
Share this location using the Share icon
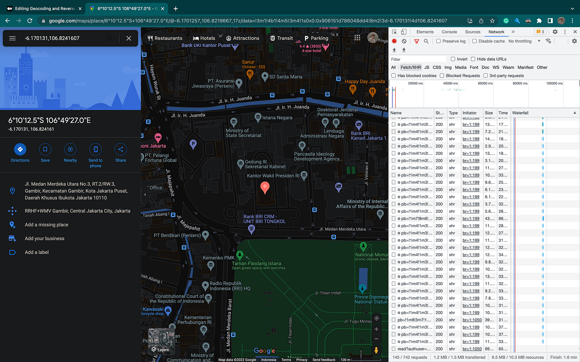coord(121,149)
